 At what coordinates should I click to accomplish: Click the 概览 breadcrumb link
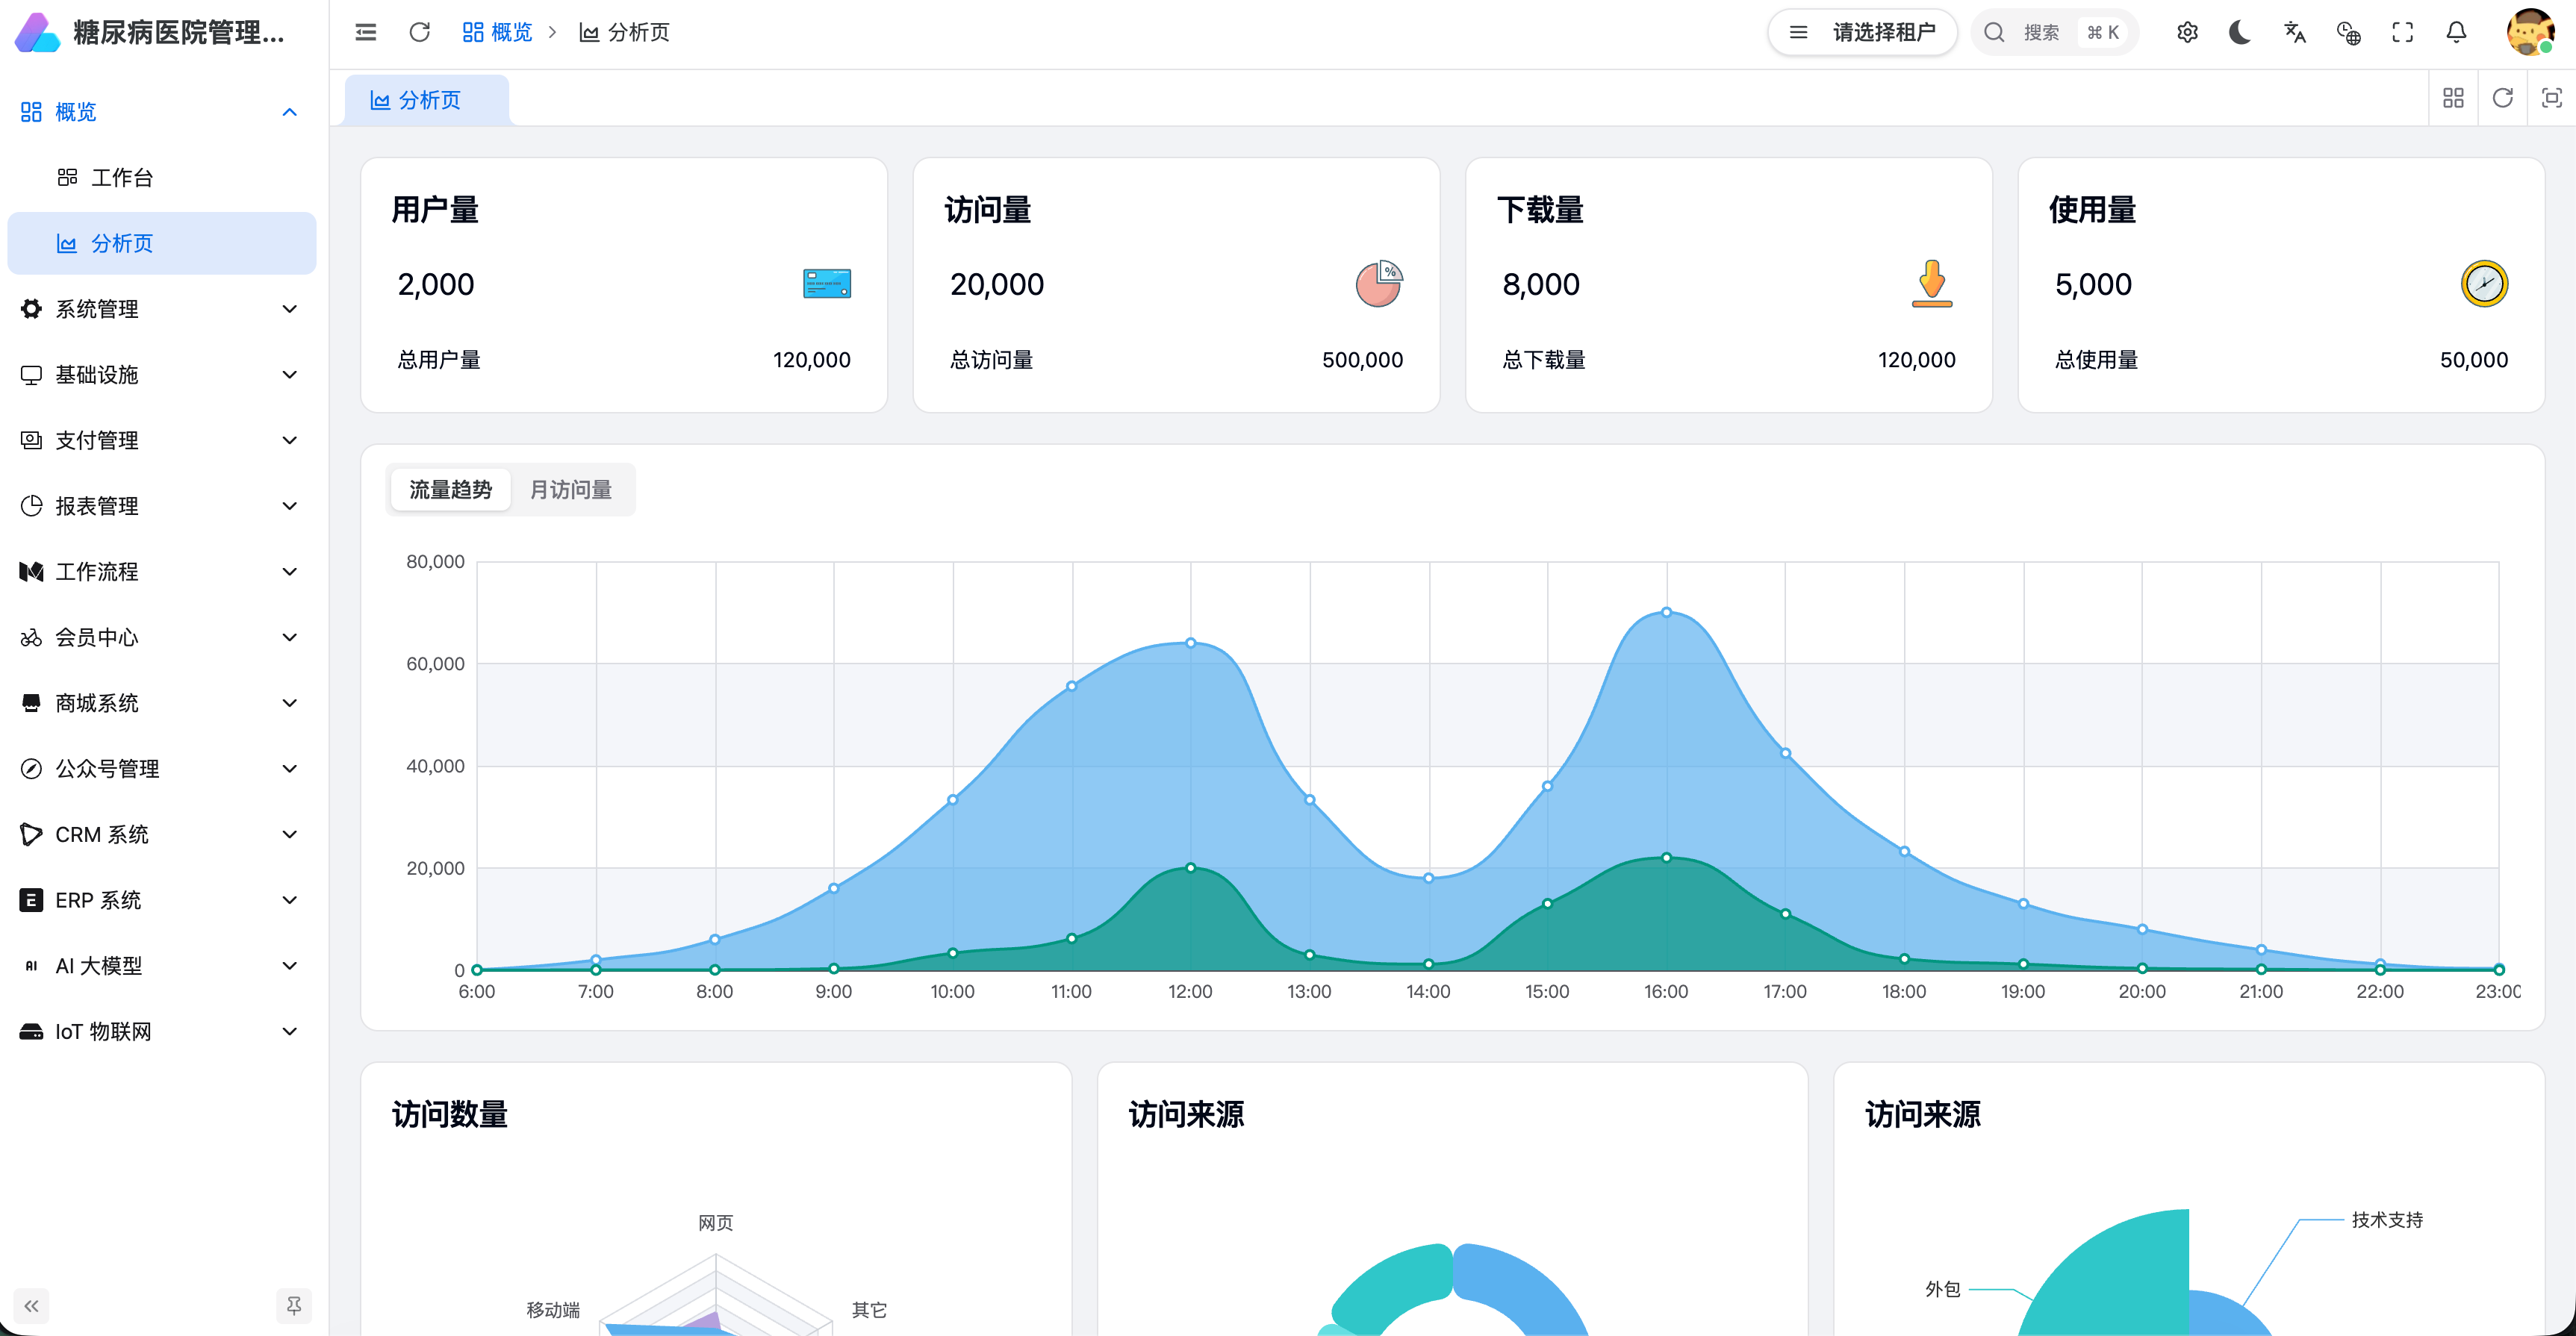point(498,32)
